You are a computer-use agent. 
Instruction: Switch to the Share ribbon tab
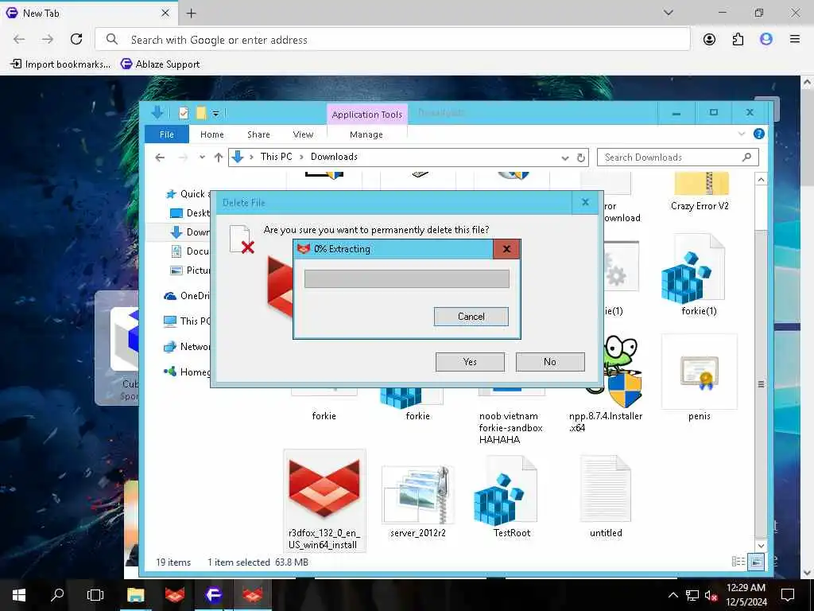(x=258, y=134)
